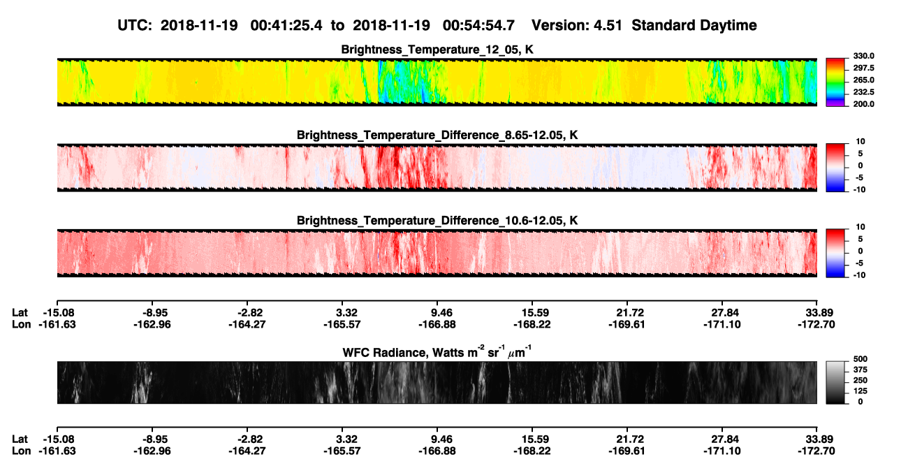Screen dimensions: 908x466
Task: Click the 500 tick on WFC colorbar
Action: tap(860, 359)
